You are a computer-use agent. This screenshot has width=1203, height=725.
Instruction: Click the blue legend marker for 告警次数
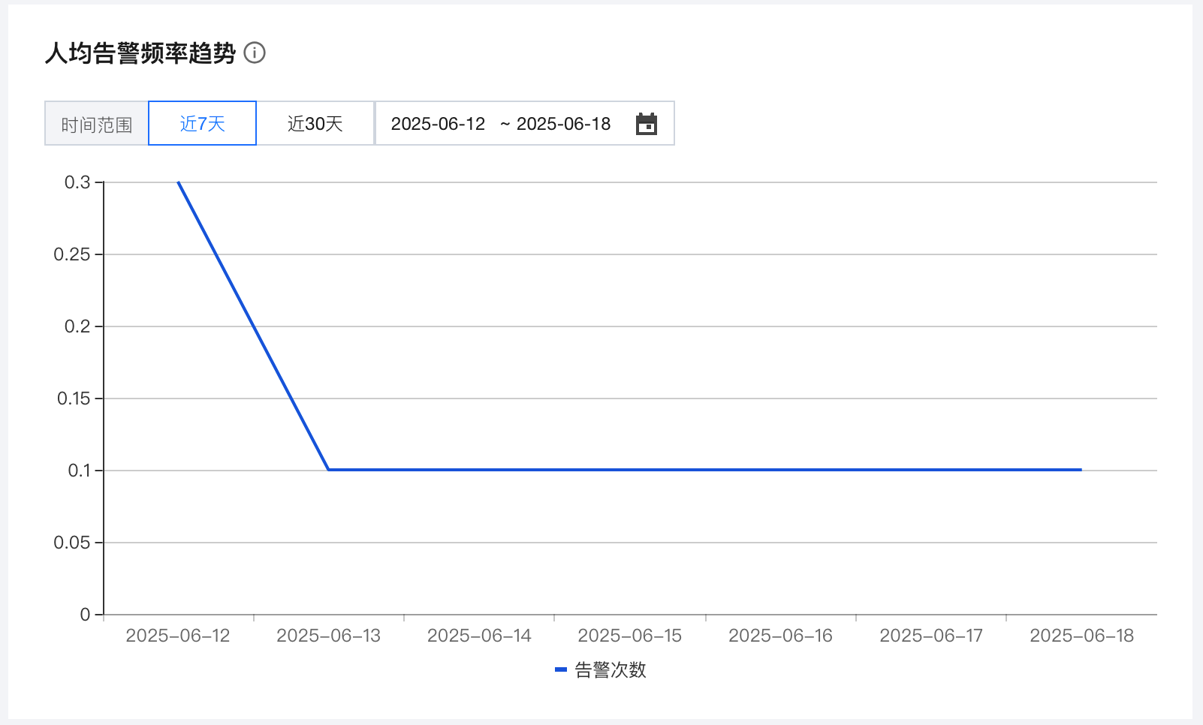[560, 670]
